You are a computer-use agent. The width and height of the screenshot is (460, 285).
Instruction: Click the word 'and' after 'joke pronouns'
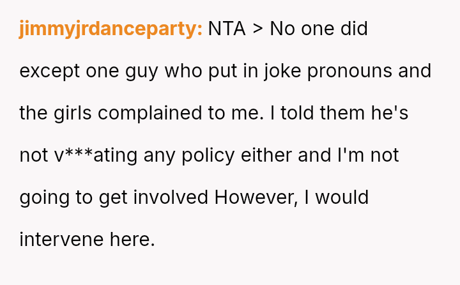[415, 71]
